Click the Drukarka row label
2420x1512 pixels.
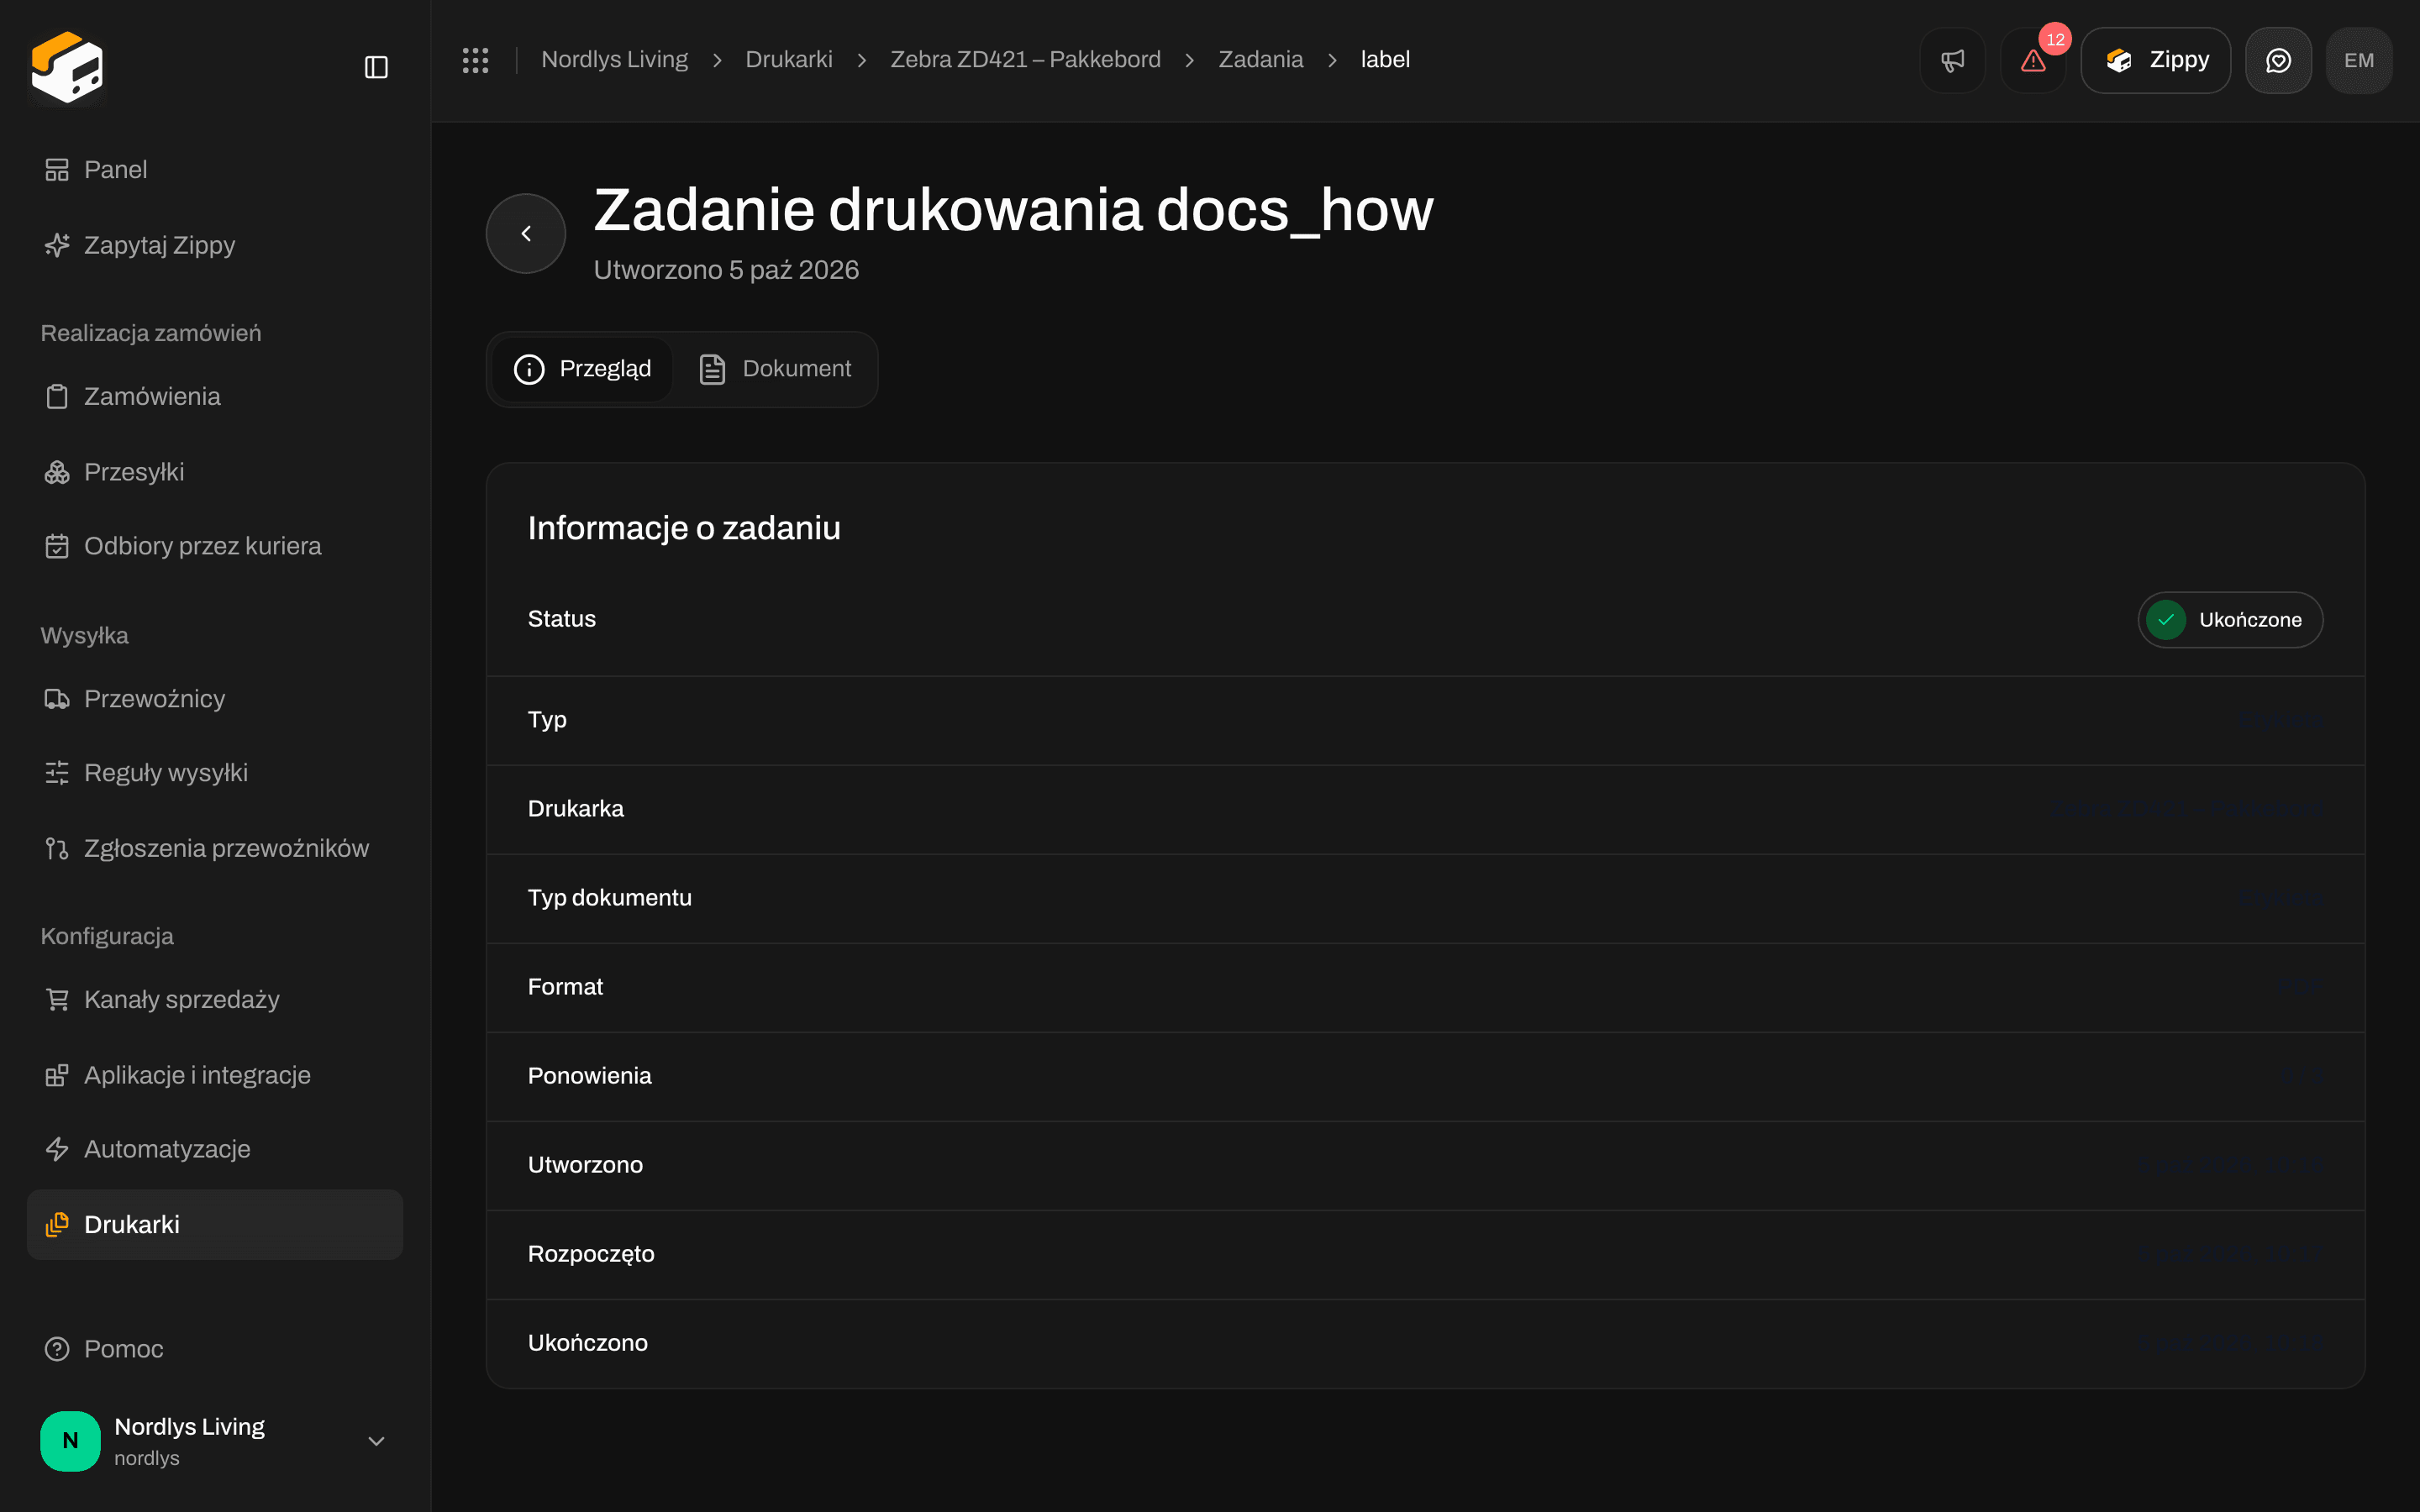(x=576, y=809)
